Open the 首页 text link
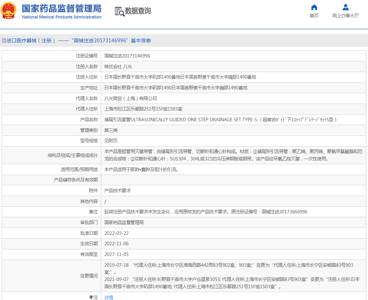Viewport: 368px width, 300px height. click(x=314, y=16)
